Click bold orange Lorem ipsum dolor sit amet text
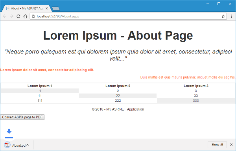 pos(47,70)
